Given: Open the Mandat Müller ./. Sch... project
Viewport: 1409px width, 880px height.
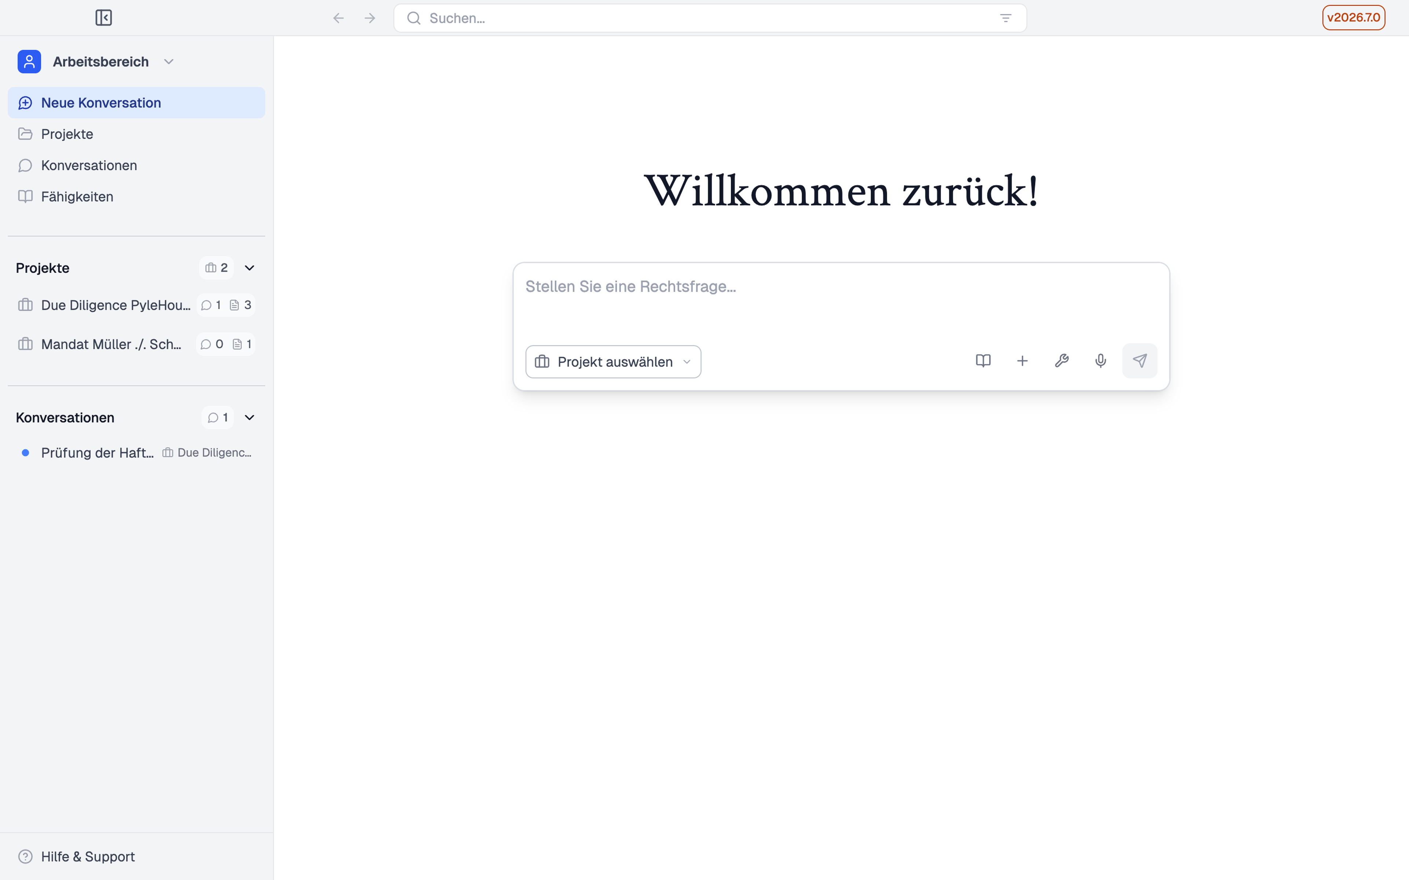Looking at the screenshot, I should [x=111, y=344].
